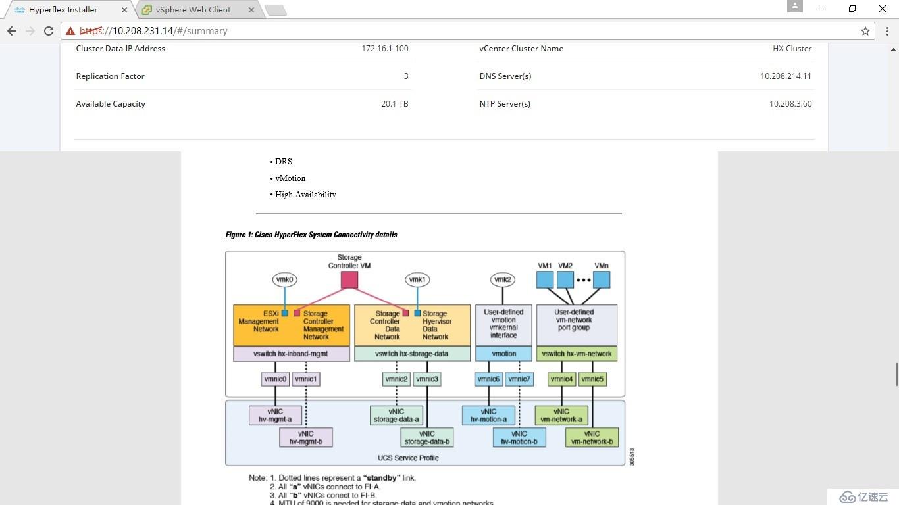899x505 pixels.
Task: Click the vmk0 oval in the diagram
Action: coord(284,279)
